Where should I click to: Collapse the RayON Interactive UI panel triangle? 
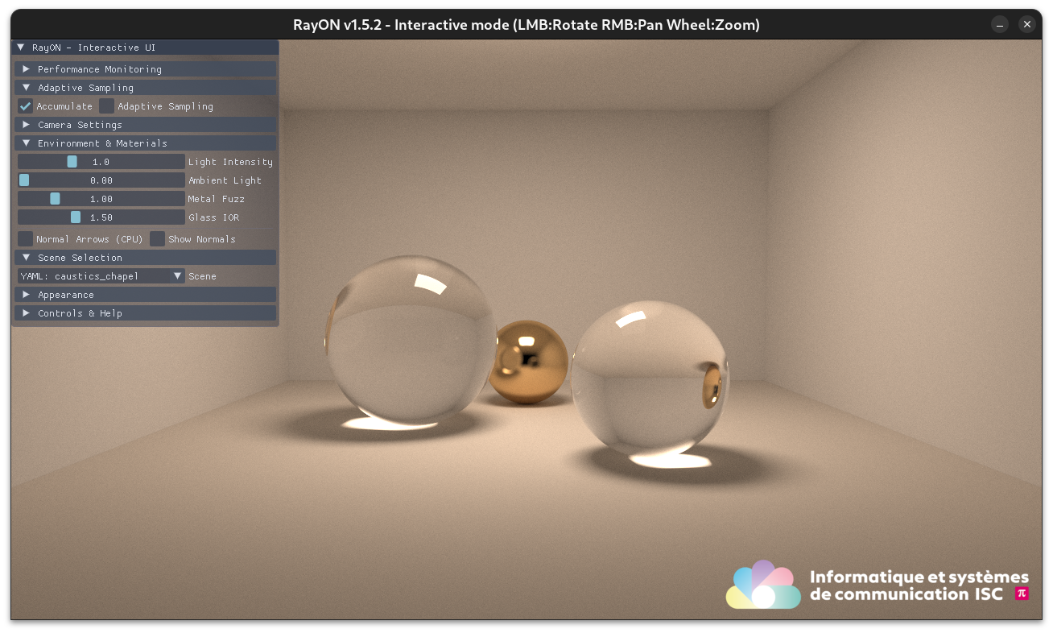[21, 48]
